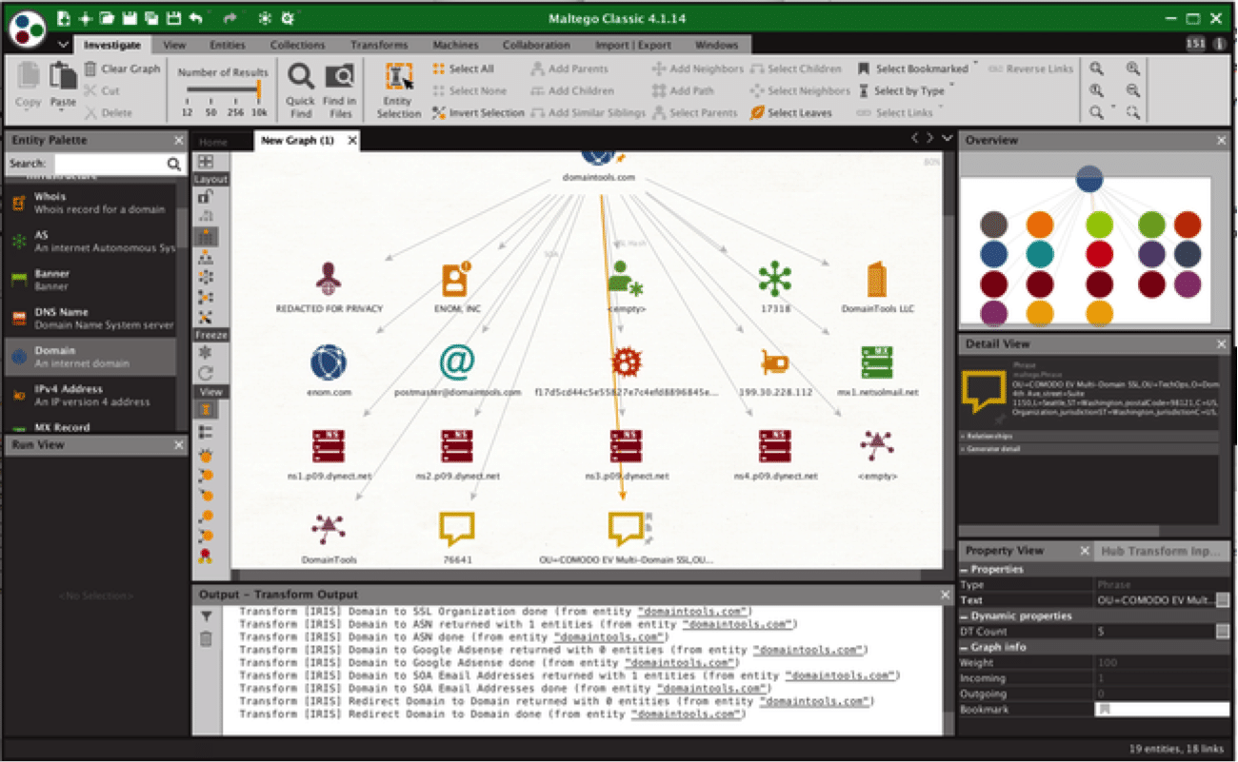Screen dimensions: 1238x762
Task: Click the Clear Graph trash icon
Action: point(90,68)
